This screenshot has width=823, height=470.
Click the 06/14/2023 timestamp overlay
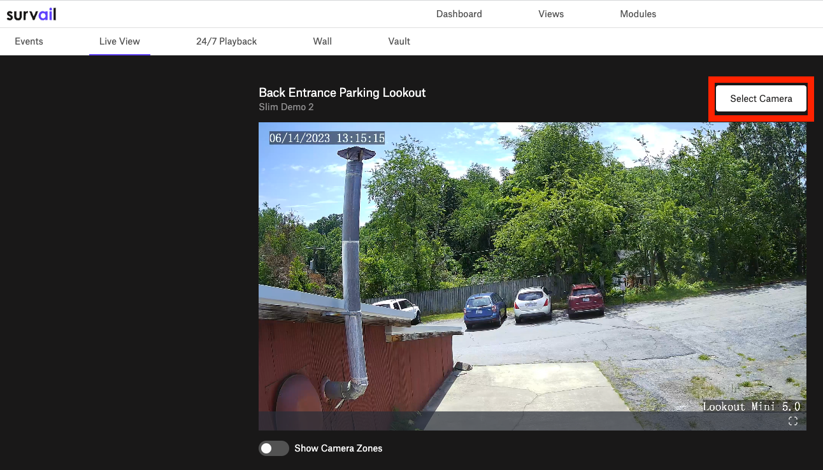click(327, 138)
